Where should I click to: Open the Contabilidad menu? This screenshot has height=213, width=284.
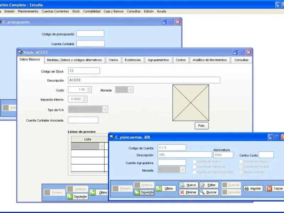tap(92, 11)
